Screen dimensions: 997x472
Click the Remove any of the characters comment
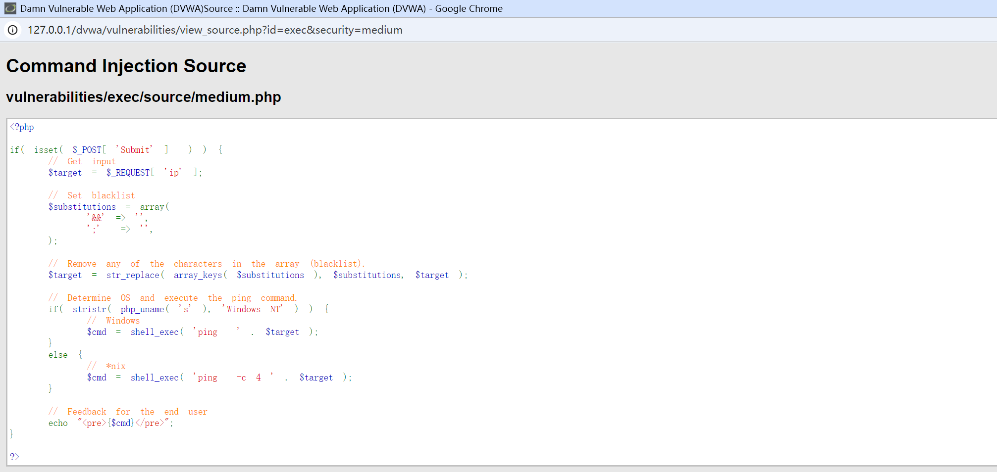(207, 264)
